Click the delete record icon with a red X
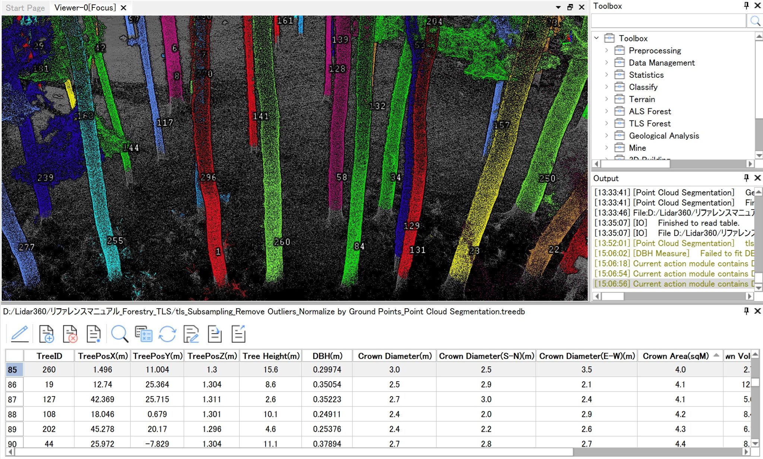The width and height of the screenshot is (763, 459). (70, 334)
